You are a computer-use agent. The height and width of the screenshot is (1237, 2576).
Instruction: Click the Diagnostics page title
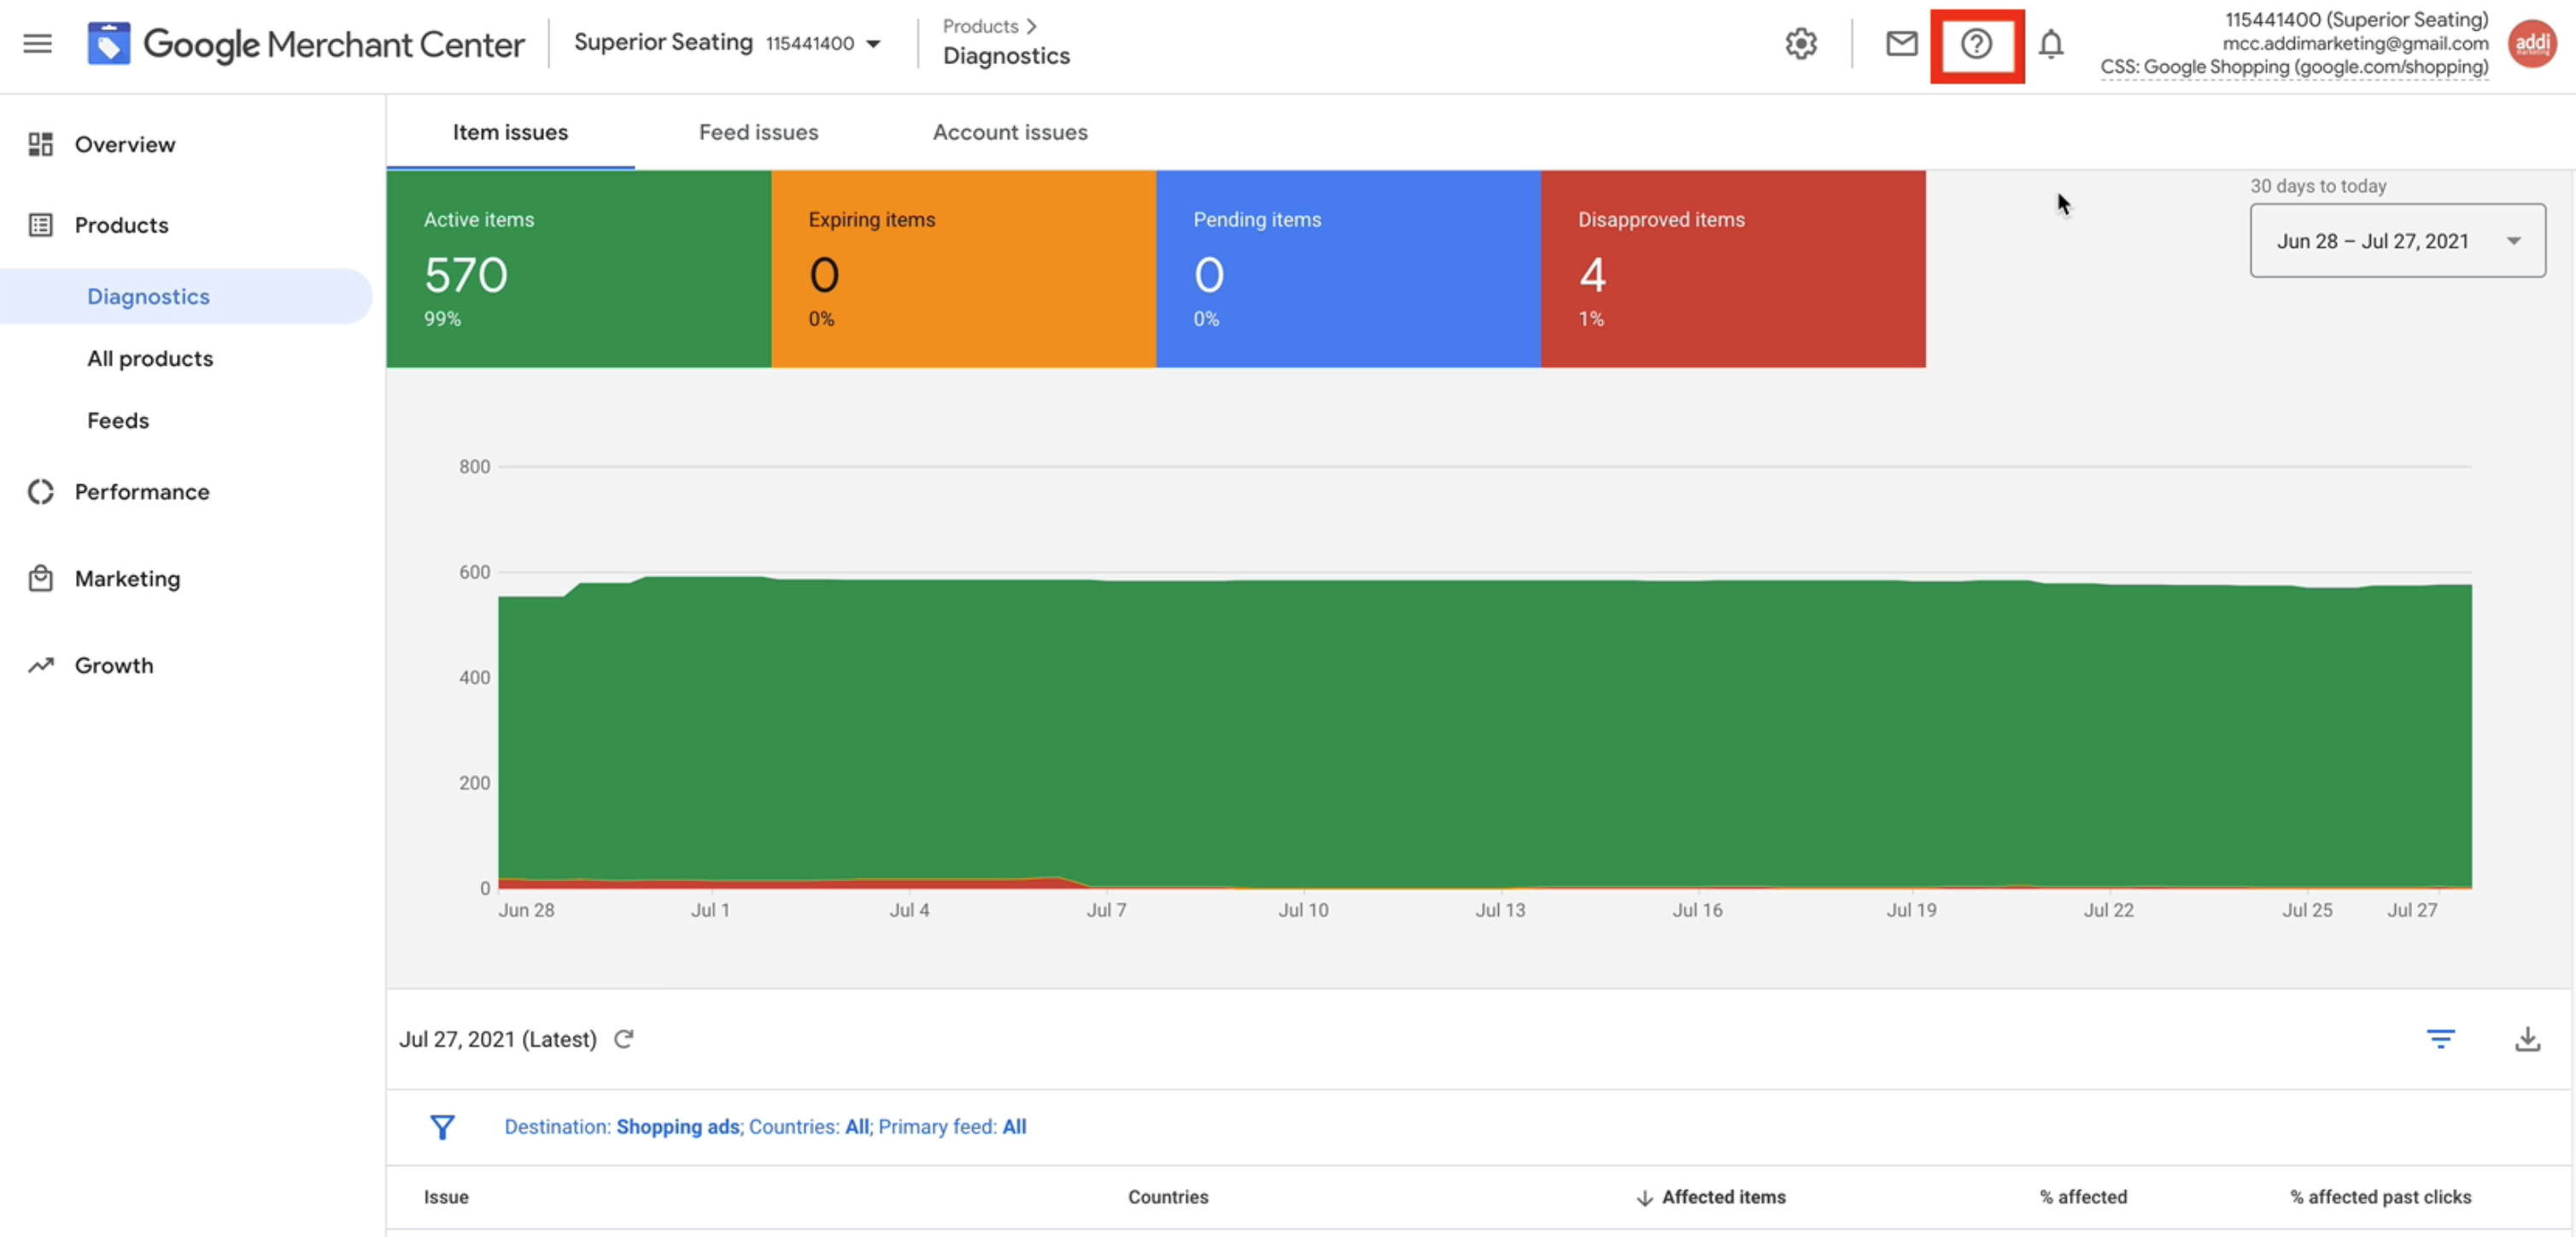coord(1006,56)
